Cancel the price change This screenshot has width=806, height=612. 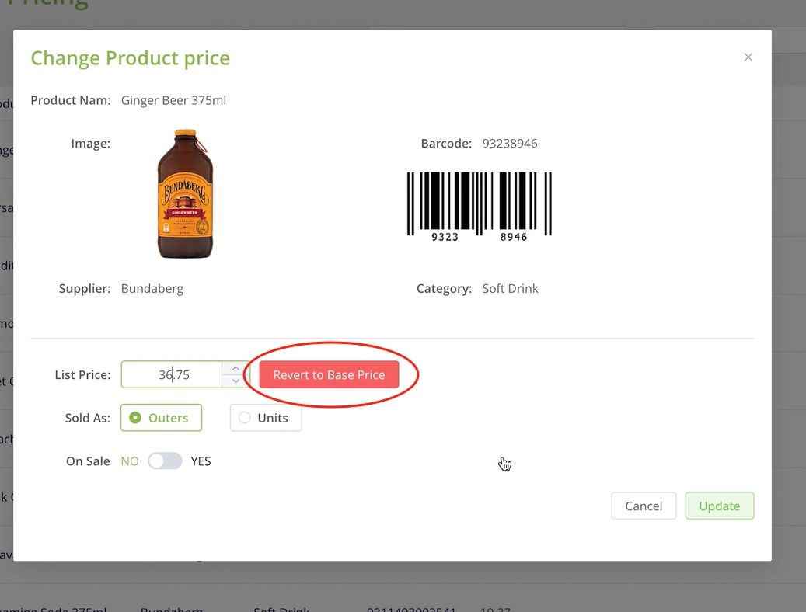(644, 506)
